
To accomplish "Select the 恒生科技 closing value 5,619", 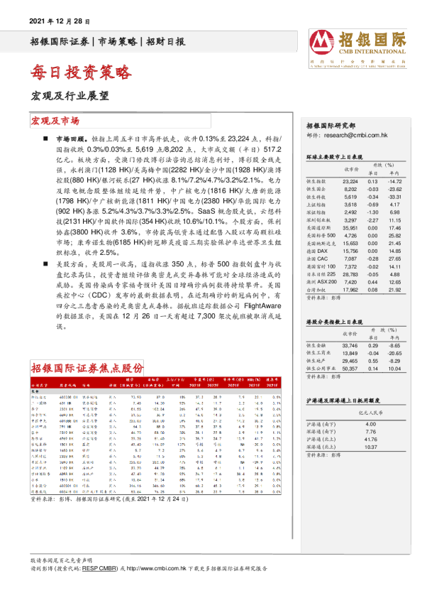I will pyautogui.click(x=350, y=197).
